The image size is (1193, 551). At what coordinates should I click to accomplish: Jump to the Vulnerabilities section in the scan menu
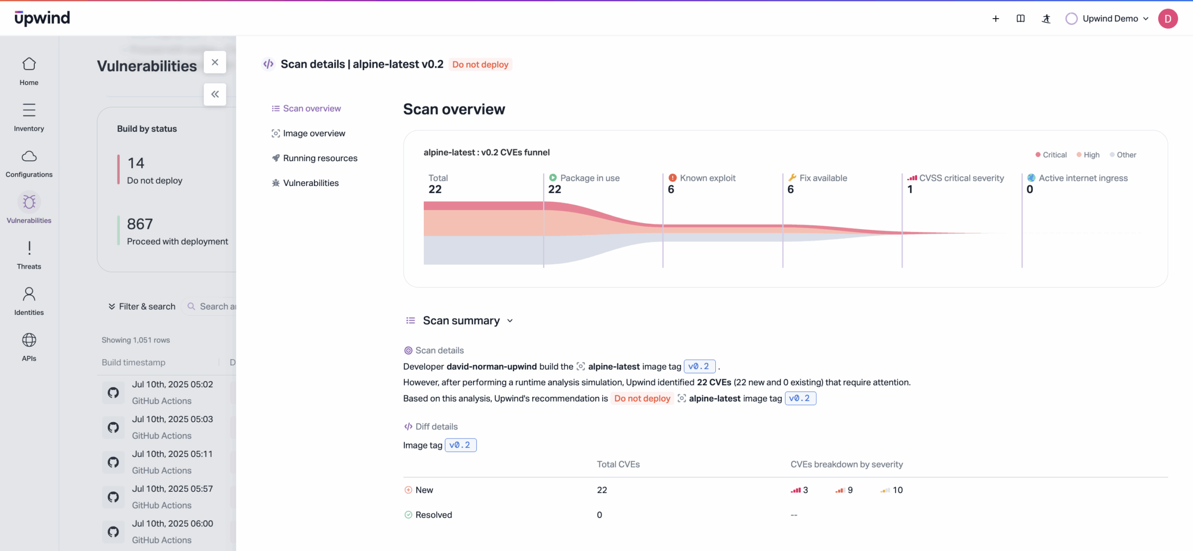[x=305, y=183]
